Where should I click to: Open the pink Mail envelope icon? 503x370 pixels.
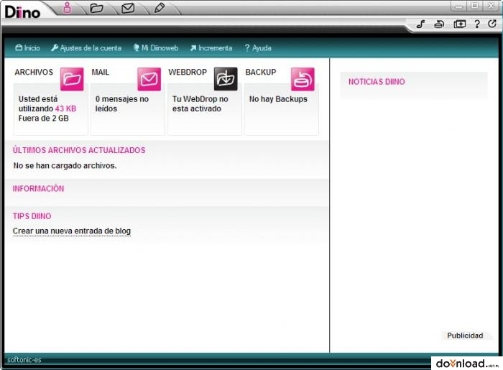149,79
